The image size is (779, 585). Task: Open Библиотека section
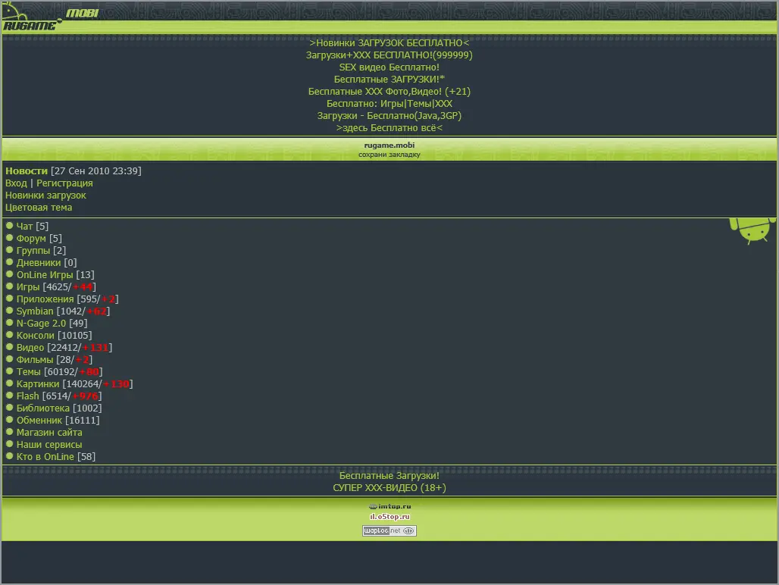coord(42,408)
